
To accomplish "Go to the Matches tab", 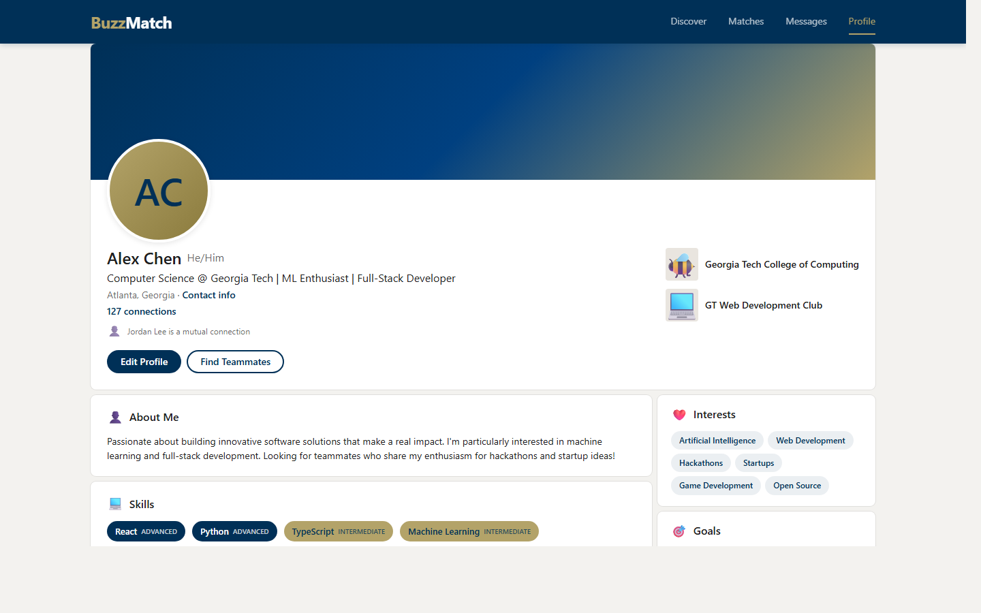I will 746,21.
